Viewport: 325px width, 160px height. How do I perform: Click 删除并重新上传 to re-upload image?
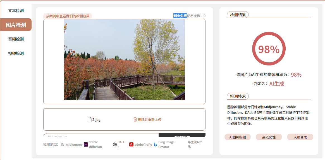(x=149, y=119)
